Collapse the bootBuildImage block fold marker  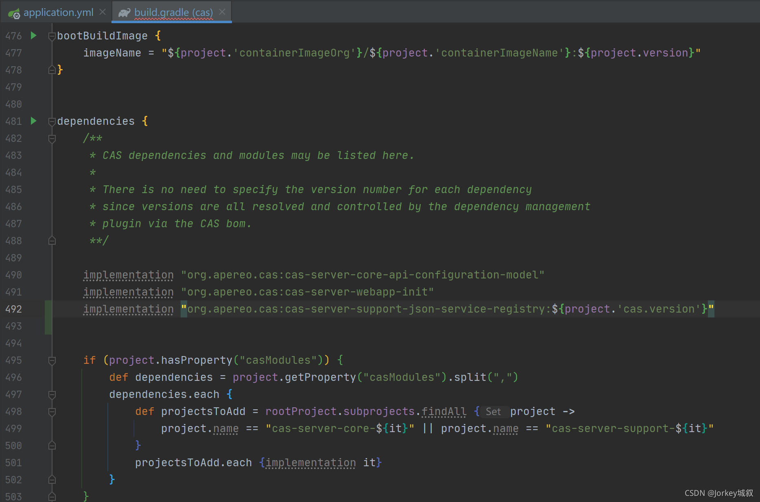[52, 37]
